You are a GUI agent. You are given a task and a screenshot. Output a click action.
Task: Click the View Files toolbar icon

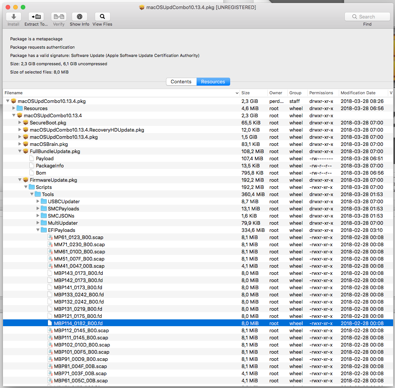point(102,17)
